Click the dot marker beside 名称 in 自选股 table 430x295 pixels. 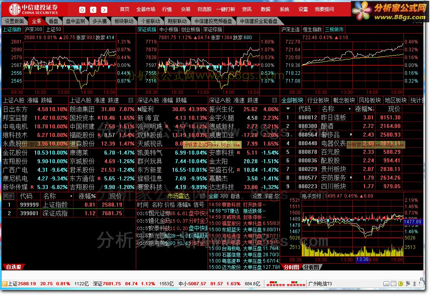click(x=71, y=196)
